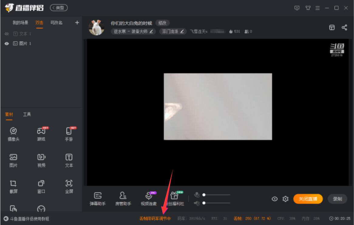
Task: Click the layout panel icon beside share
Action: click(x=332, y=28)
